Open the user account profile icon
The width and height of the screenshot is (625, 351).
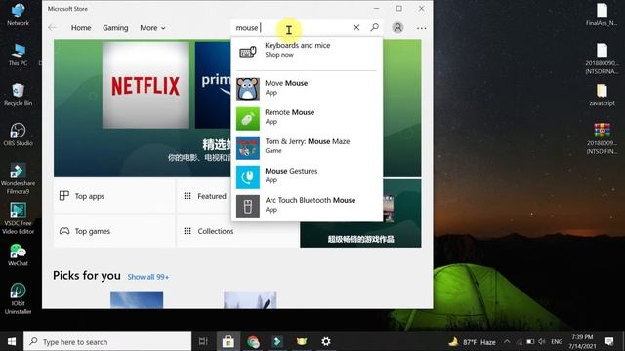click(397, 27)
